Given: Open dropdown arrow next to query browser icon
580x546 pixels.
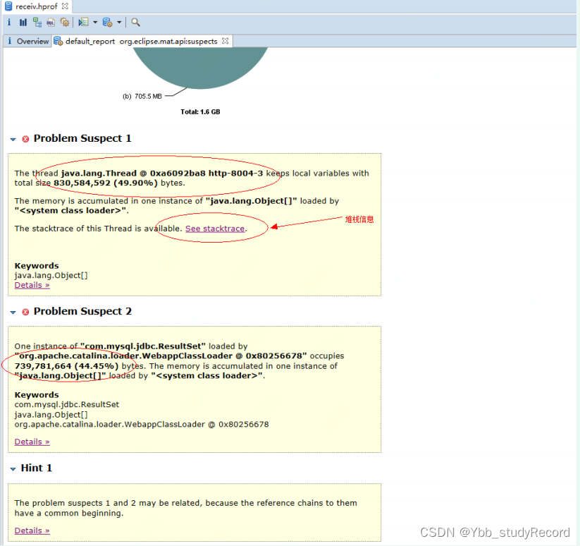Looking at the screenshot, I should (x=119, y=22).
